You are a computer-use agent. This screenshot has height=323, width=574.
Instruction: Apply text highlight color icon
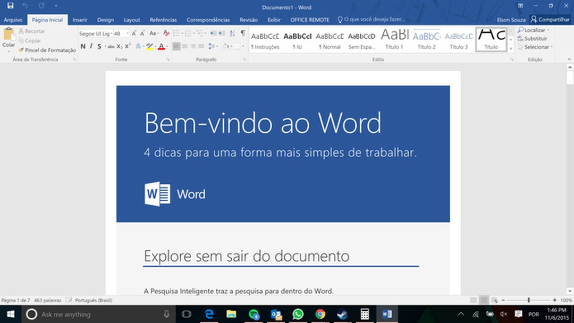click(x=150, y=46)
